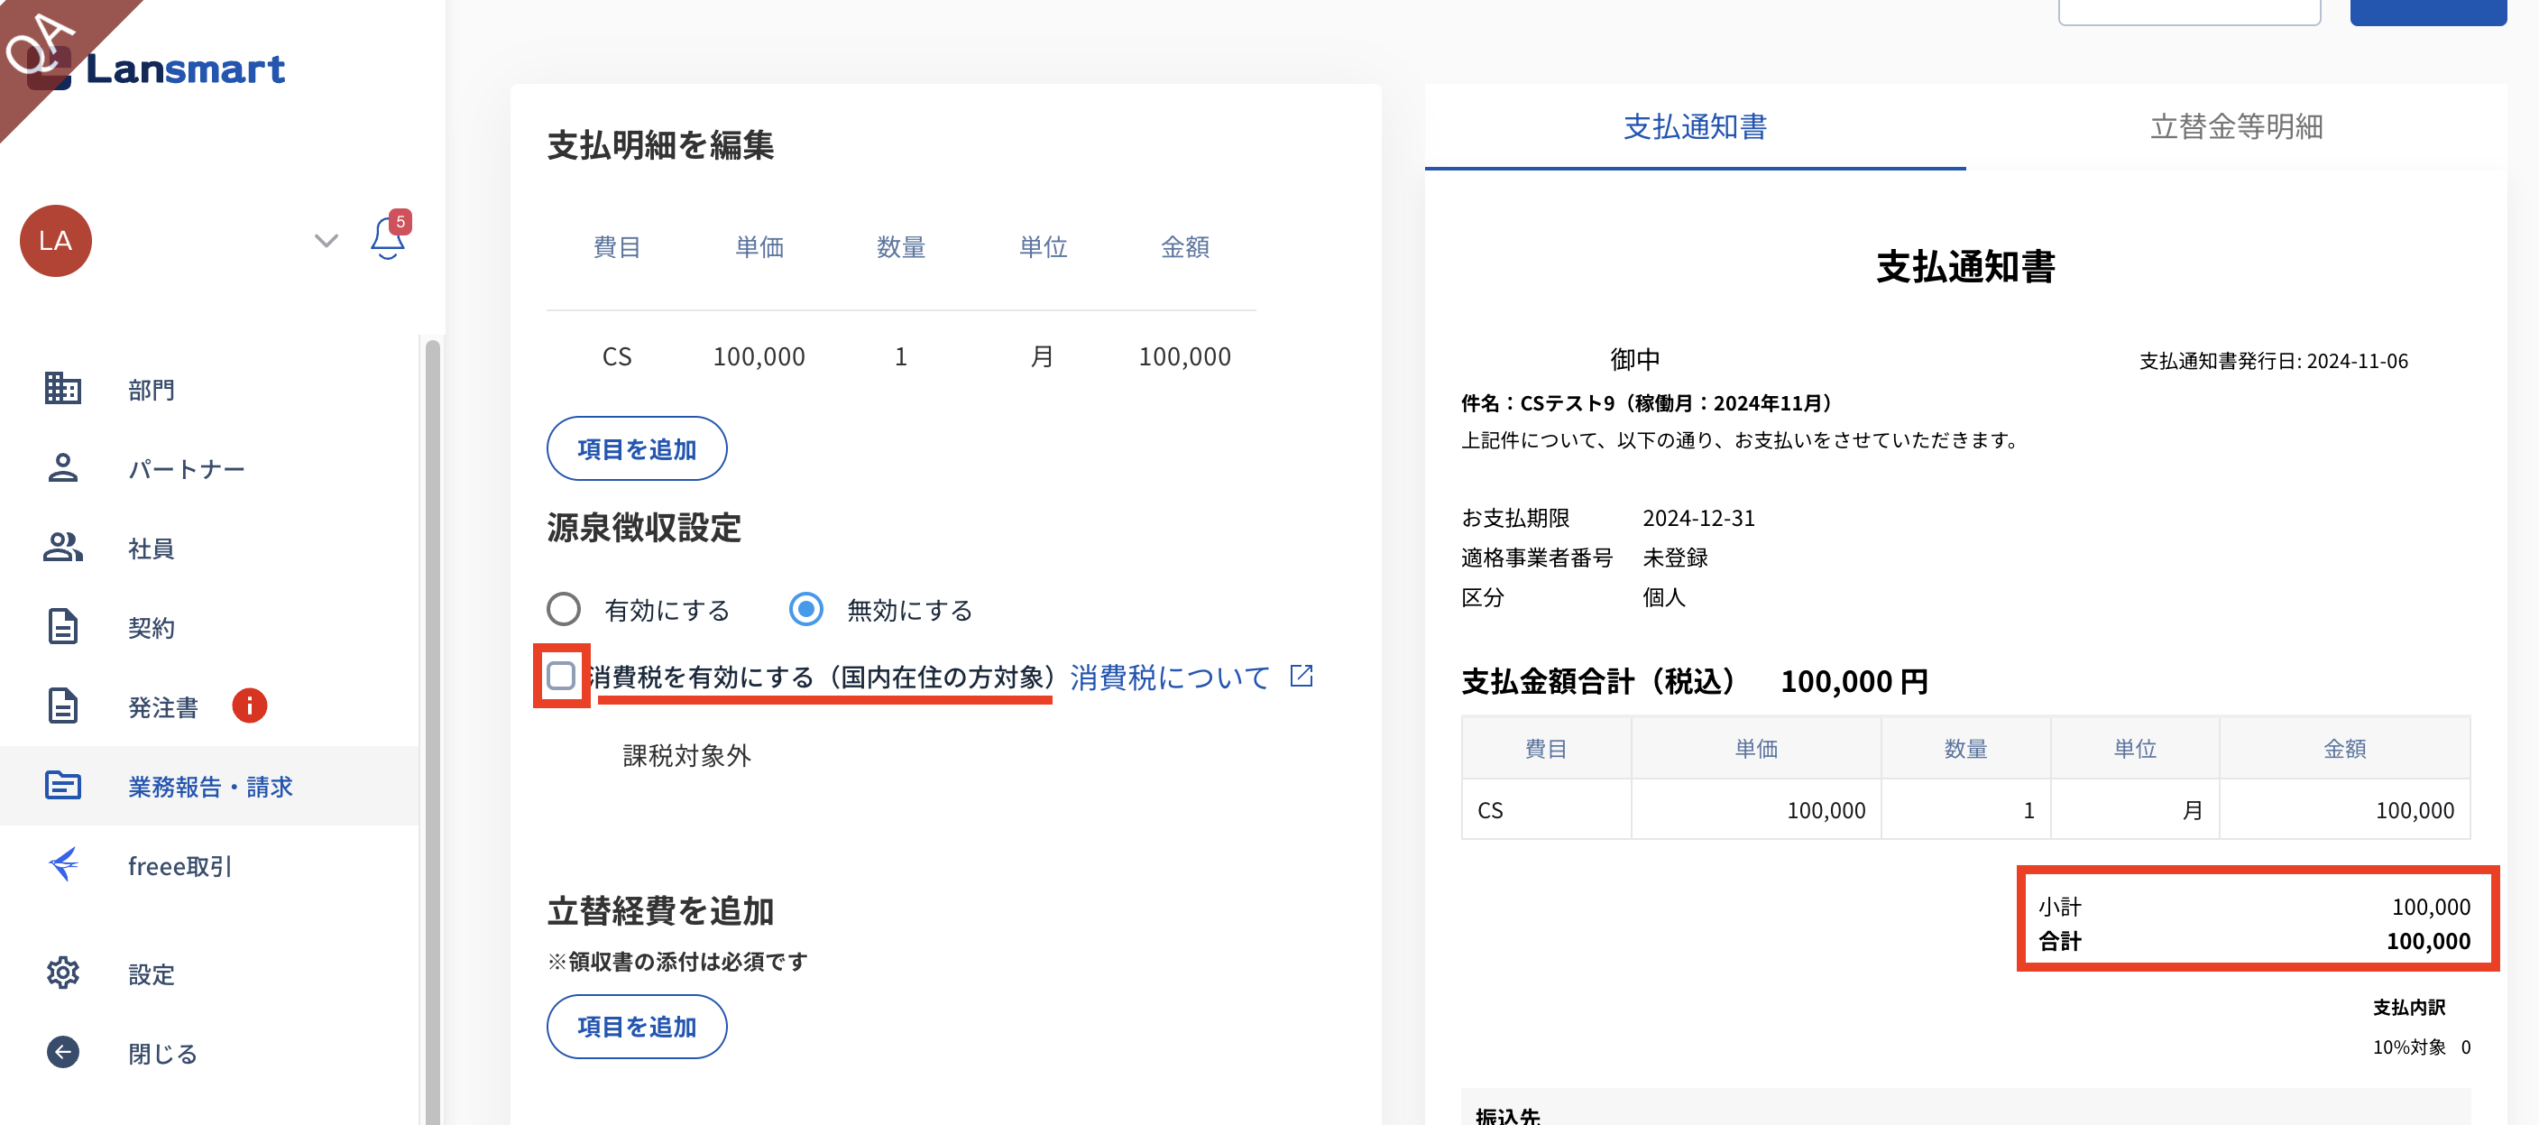2539x1125 pixels.
Task: Click the red alert badge beside 発注書
Action: [249, 706]
